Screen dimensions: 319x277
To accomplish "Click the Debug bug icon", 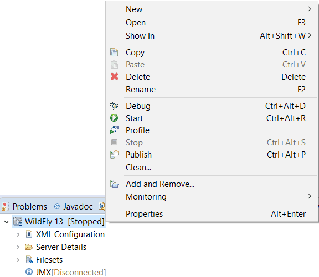I will point(114,106).
